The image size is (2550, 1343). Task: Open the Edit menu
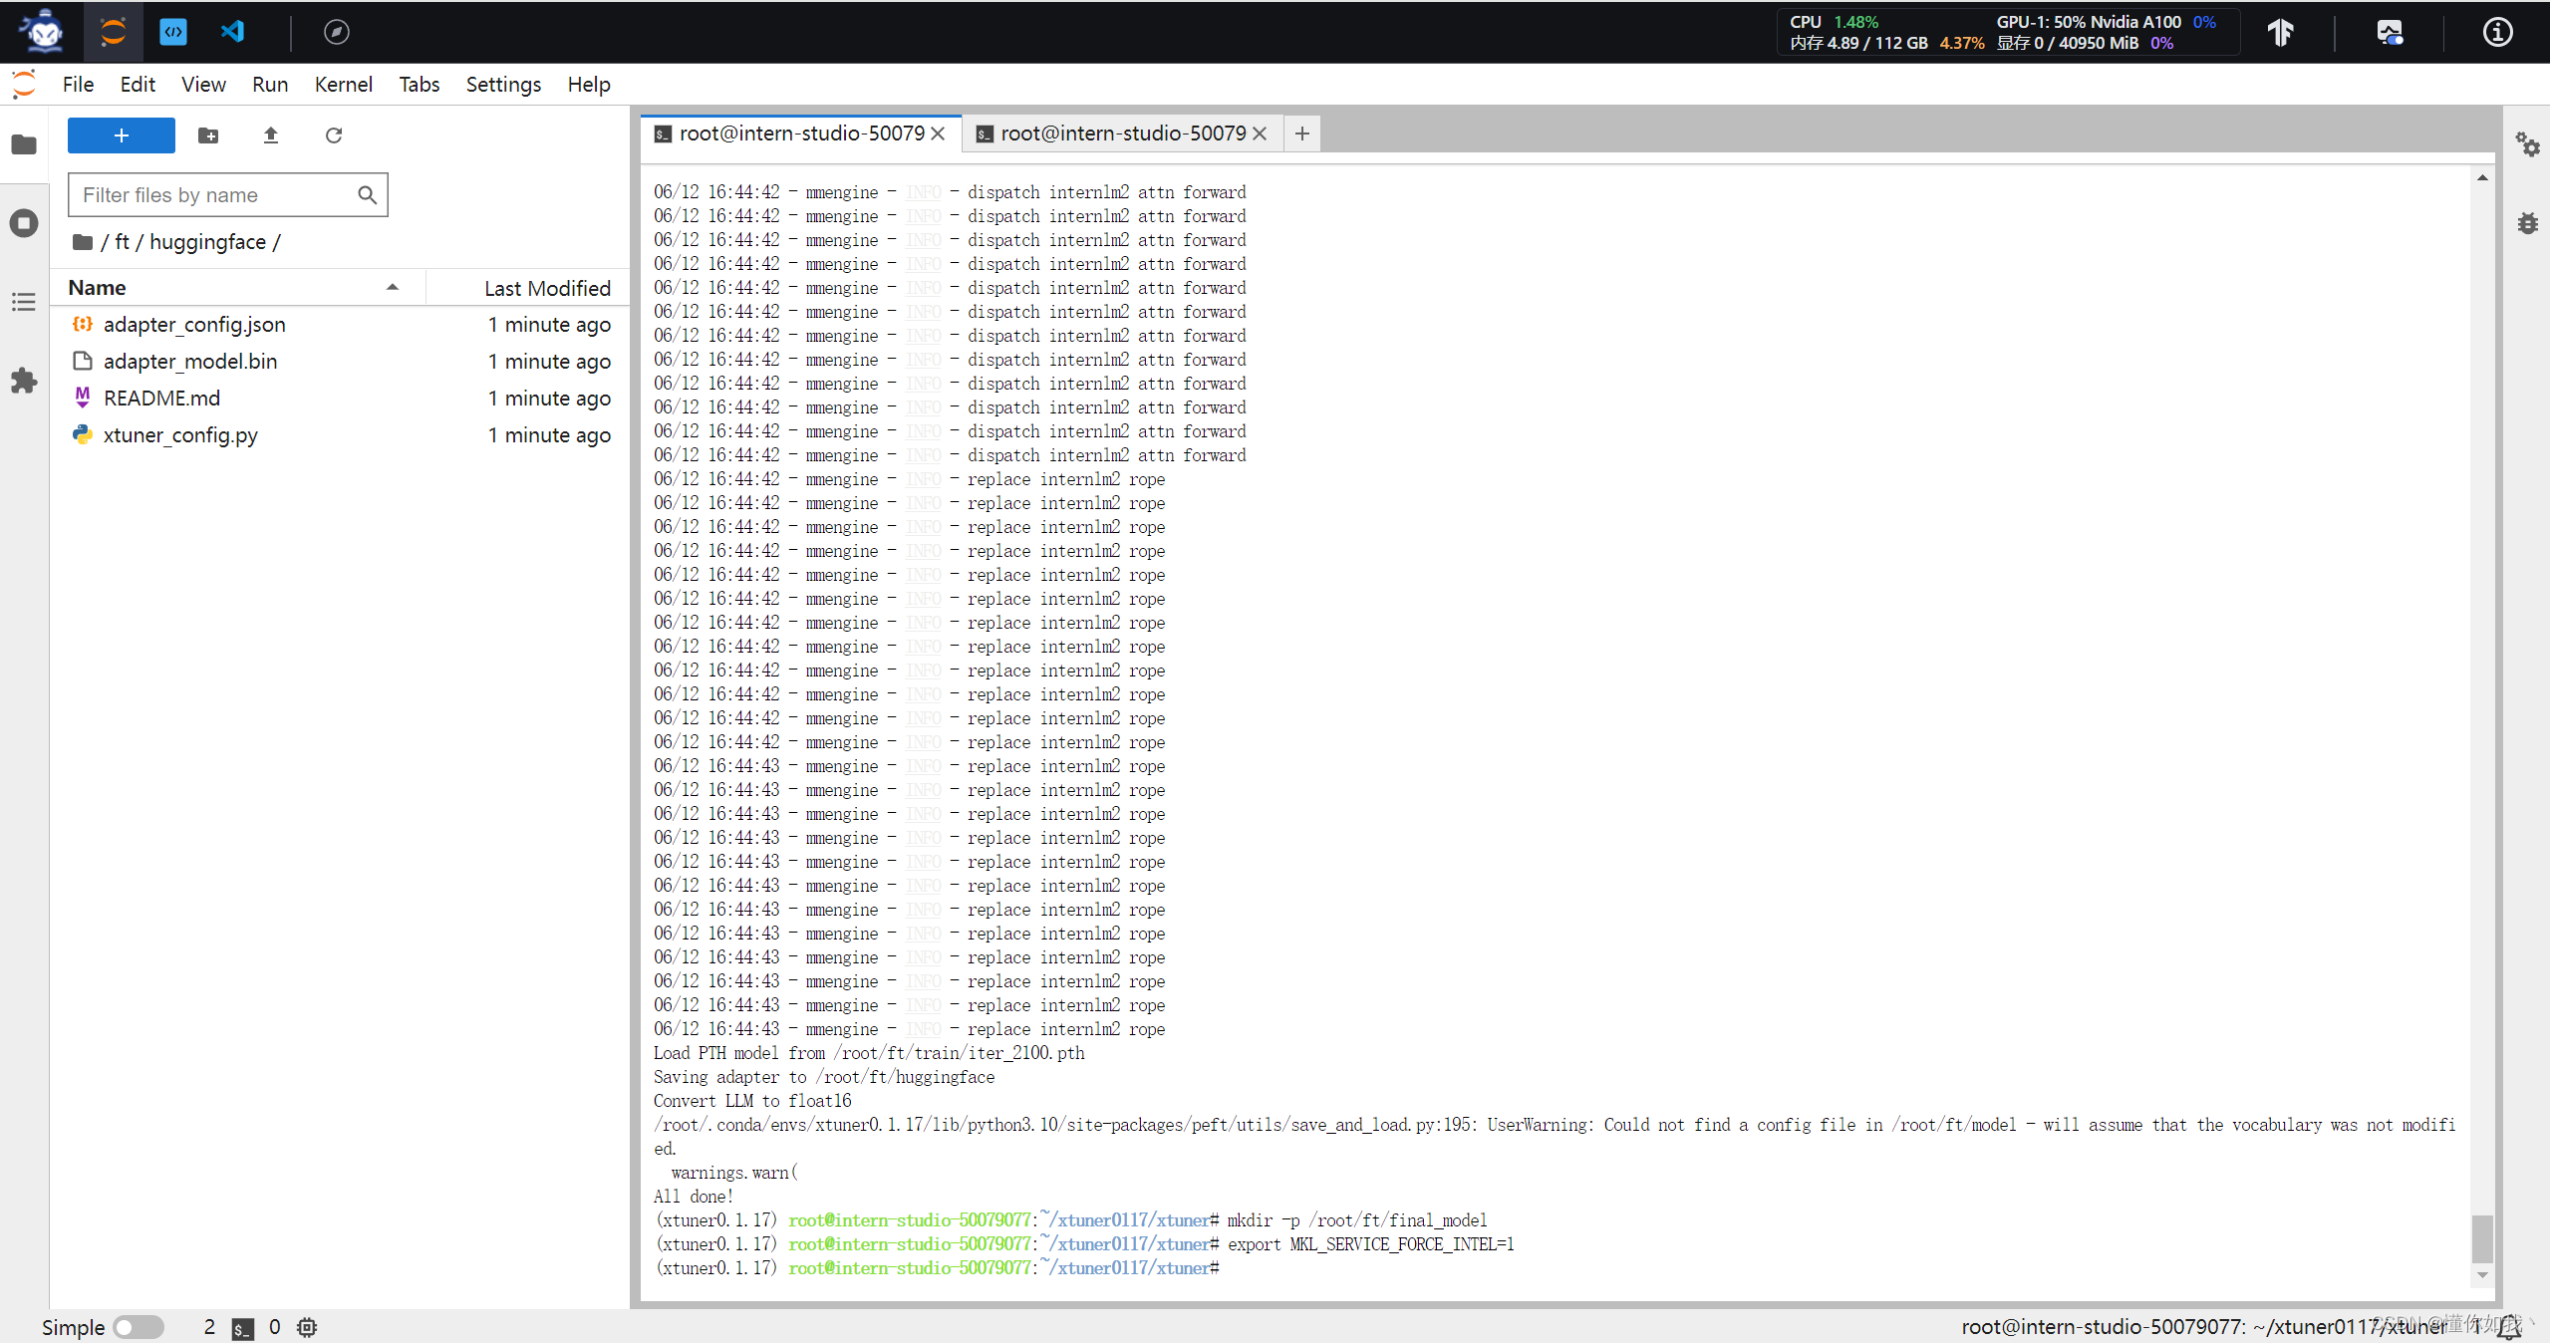pos(138,85)
